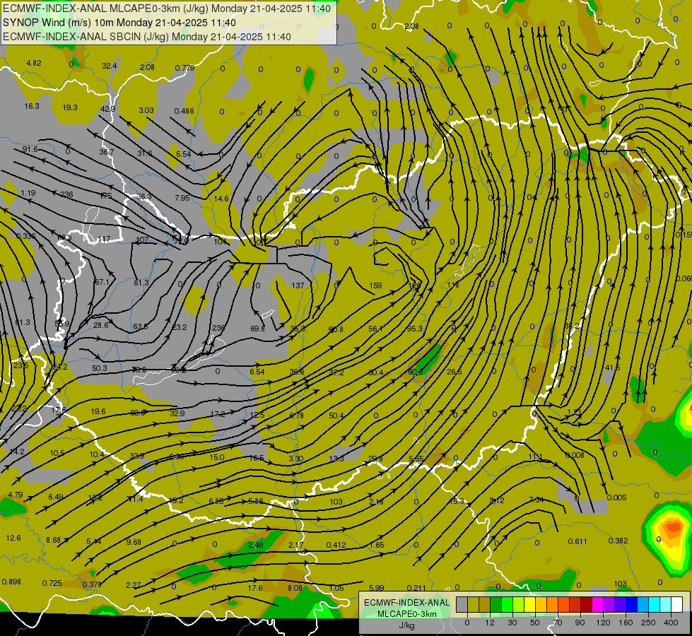Select the olive swatch above legend value 0
The width and height of the screenshot is (692, 636).
click(473, 604)
